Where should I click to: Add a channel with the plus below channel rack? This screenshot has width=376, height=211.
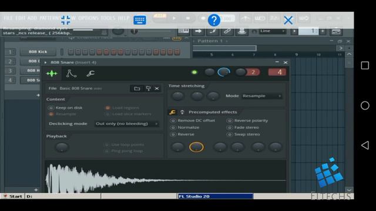pos(38,95)
